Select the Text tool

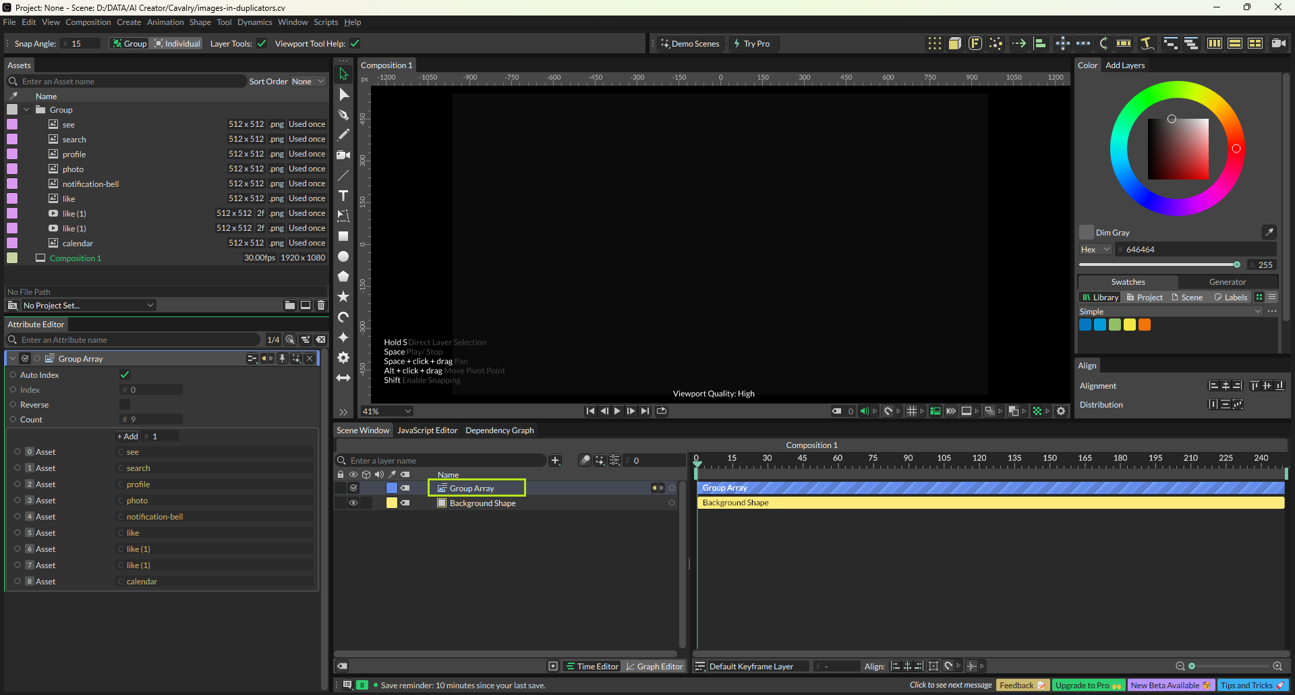343,196
